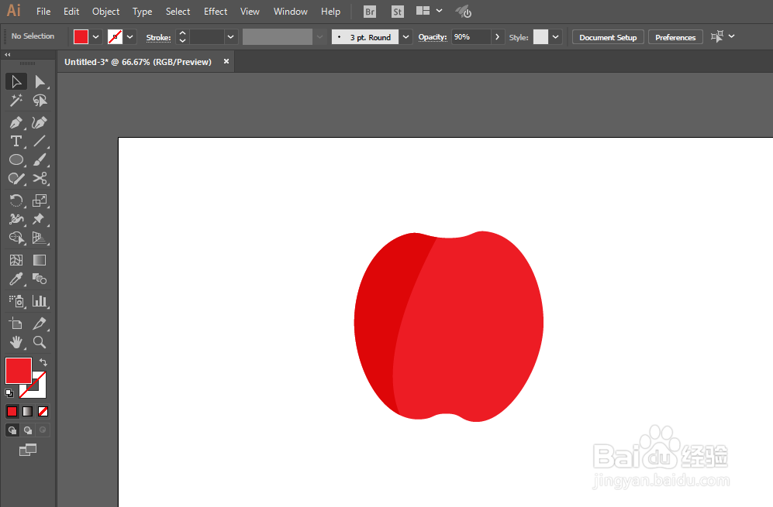Open the stroke color dropdown in control bar
This screenshot has width=773, height=507.
[x=129, y=37]
